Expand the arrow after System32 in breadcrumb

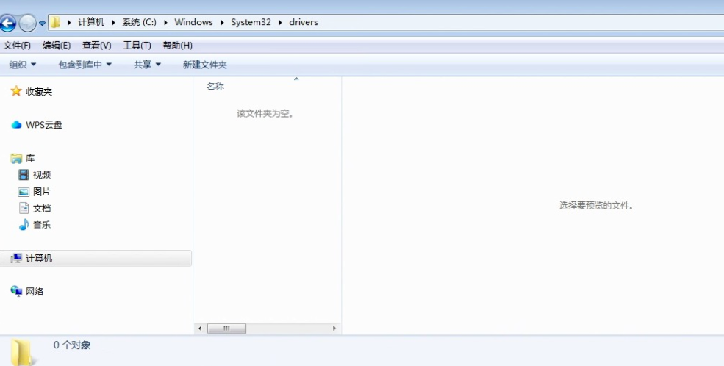coord(280,22)
